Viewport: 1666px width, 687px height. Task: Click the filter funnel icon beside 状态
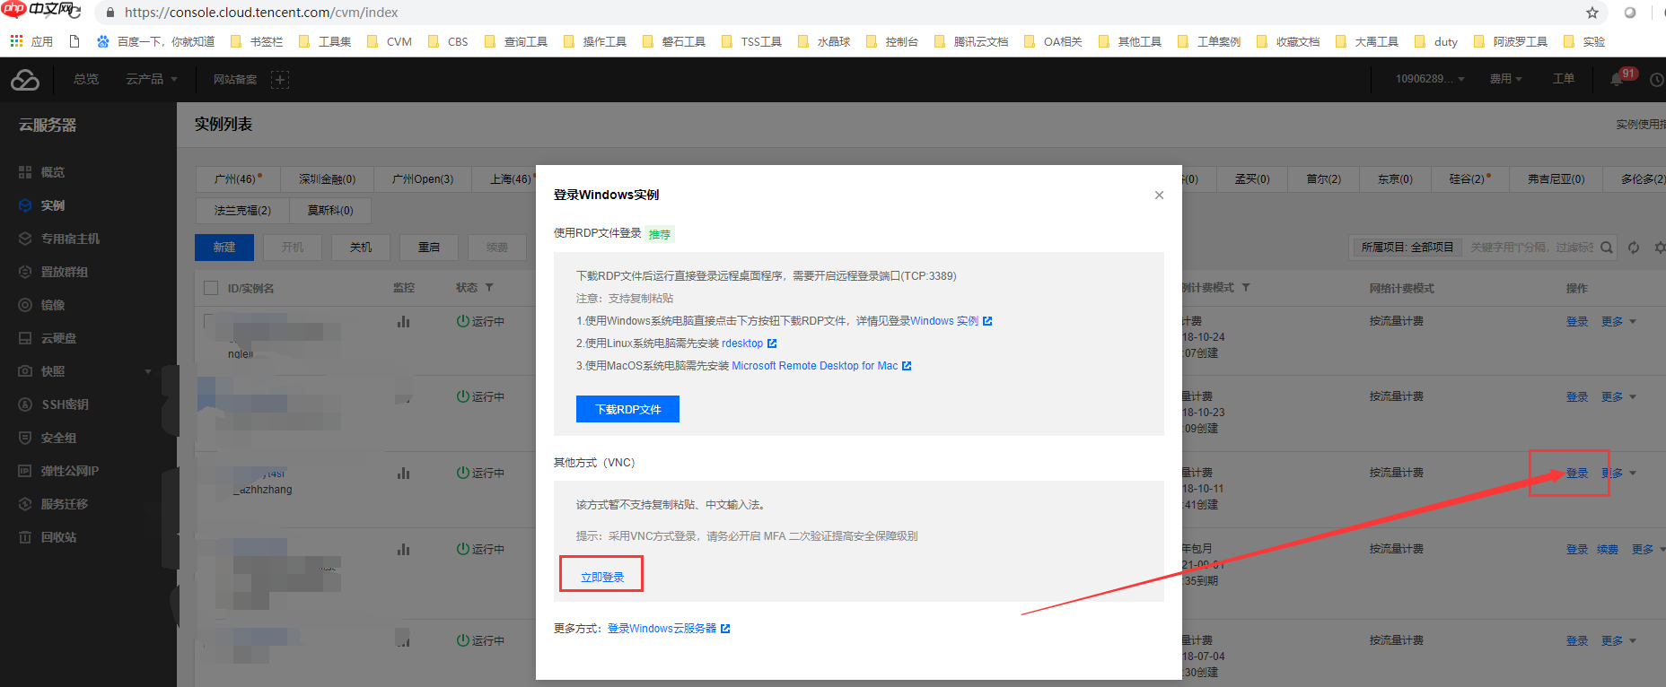coord(489,288)
